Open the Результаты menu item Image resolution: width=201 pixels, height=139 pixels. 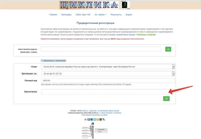tap(116, 15)
